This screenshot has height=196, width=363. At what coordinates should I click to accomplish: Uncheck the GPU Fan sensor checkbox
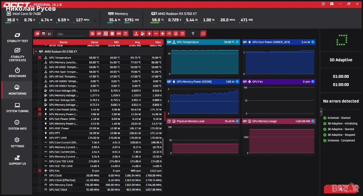tap(40, 171)
